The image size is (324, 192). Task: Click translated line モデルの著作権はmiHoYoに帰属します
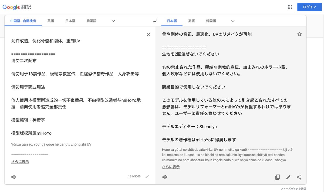coord(199,140)
